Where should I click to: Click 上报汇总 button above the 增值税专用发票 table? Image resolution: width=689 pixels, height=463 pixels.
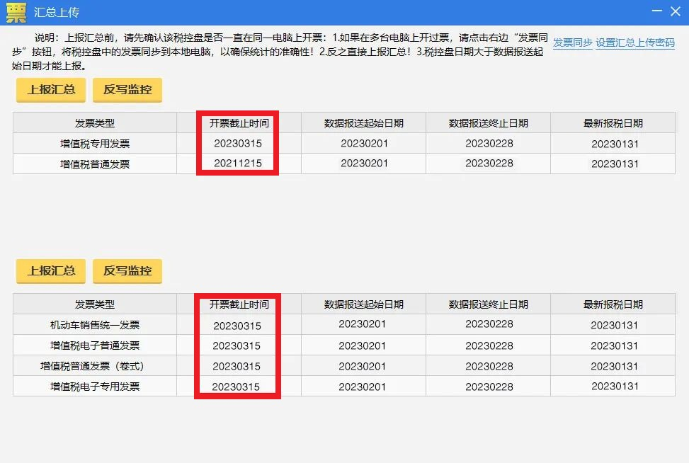(x=51, y=90)
